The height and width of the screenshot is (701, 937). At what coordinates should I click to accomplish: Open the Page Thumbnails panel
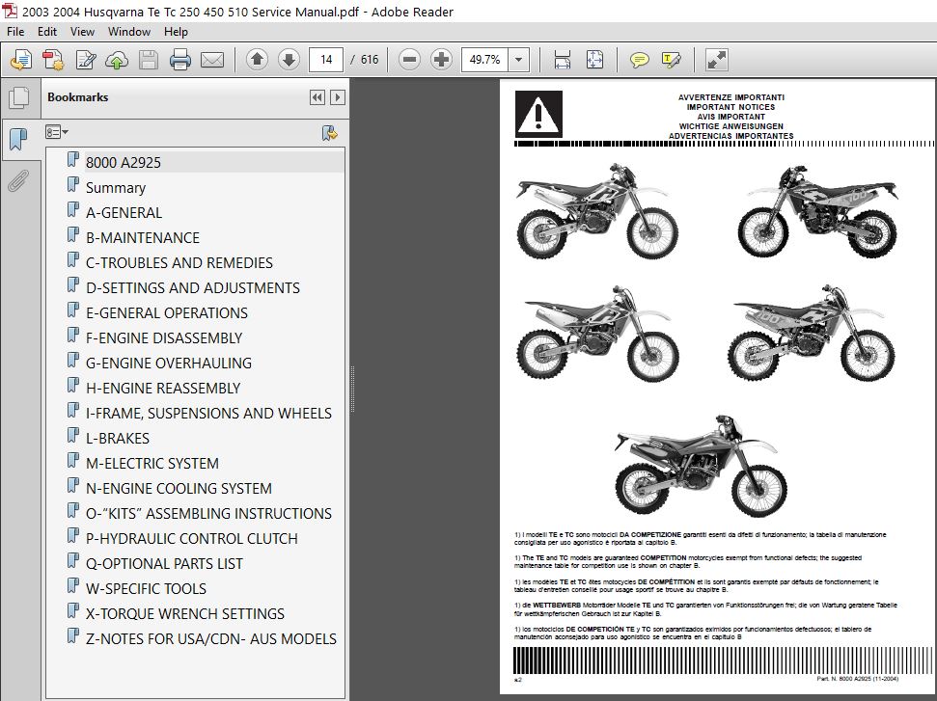pos(19,98)
